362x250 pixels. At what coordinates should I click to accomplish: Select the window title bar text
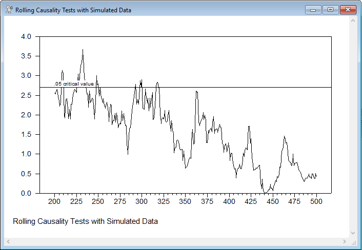(x=73, y=10)
